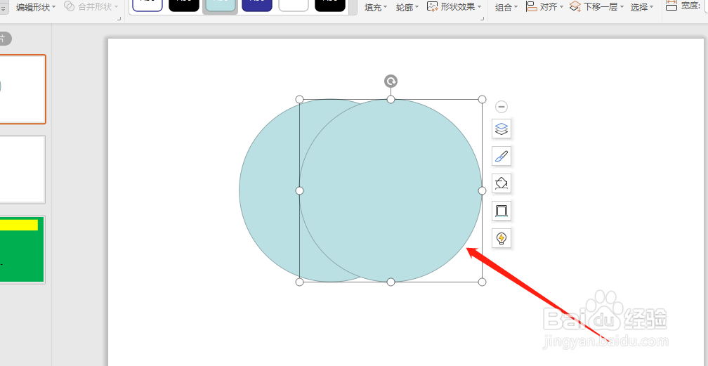Image resolution: width=708 pixels, height=366 pixels.
Task: Select the green slide thumbnail with yellow bar
Action: coord(22,249)
